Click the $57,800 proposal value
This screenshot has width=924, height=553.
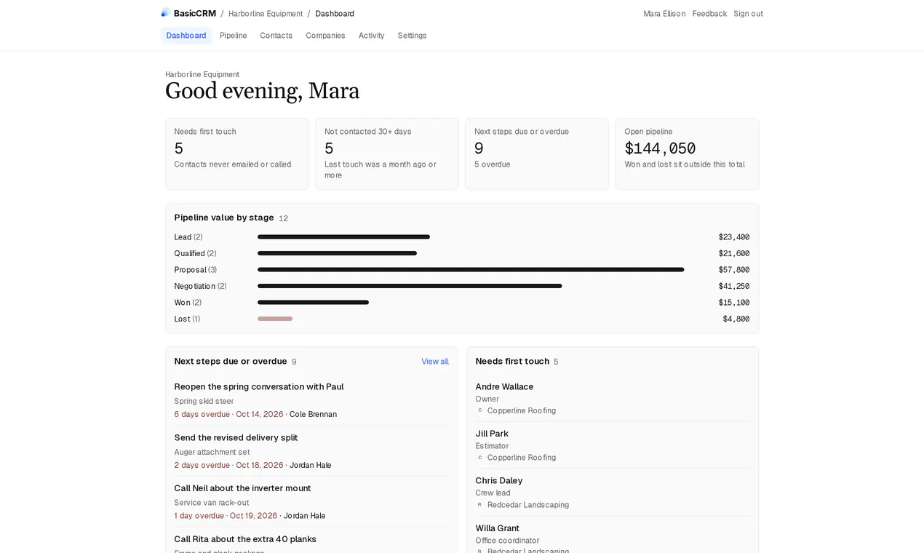click(733, 270)
